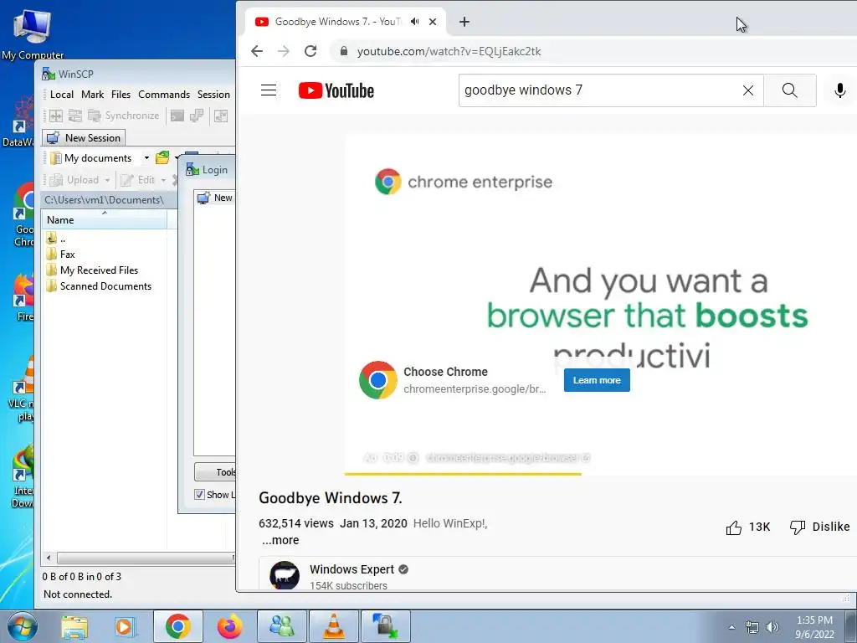857x643 pixels.
Task: Click Chrome taskbar button
Action: pyautogui.click(x=177, y=626)
